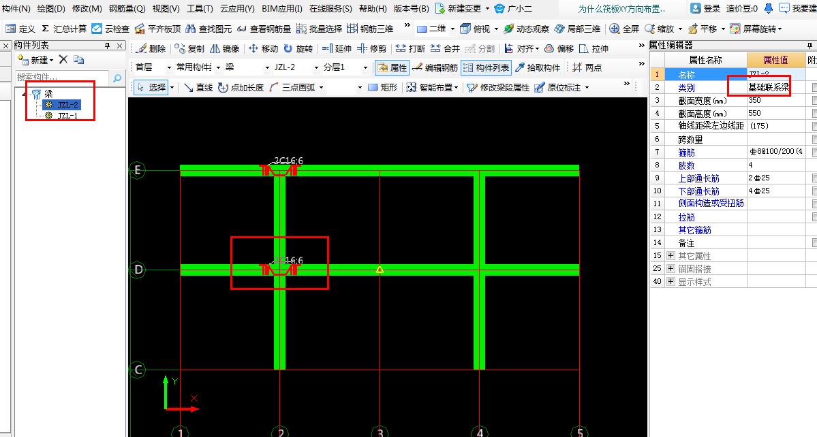Image resolution: width=817 pixels, height=437 pixels.
Task: Click 新建 new component button
Action: click(x=35, y=60)
